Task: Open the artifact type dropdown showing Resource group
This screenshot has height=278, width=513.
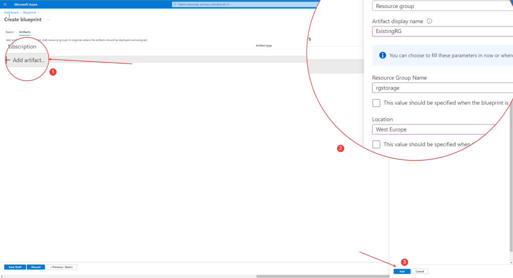Action: [441, 6]
